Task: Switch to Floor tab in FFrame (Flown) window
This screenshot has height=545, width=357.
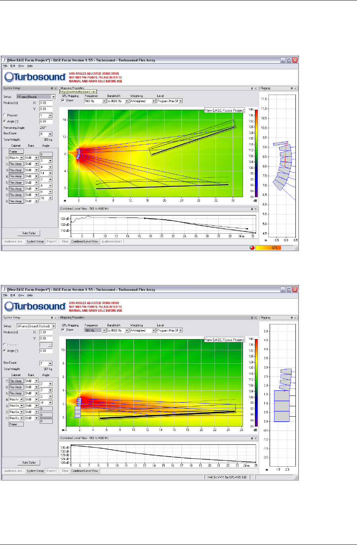Action: 65,241
